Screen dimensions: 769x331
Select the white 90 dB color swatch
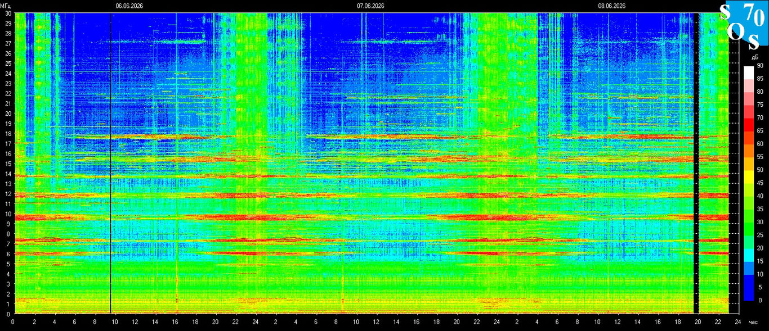748,72
